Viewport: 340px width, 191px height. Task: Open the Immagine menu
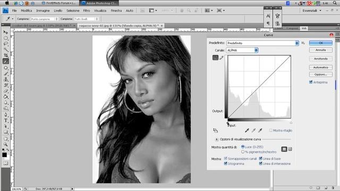[42, 11]
